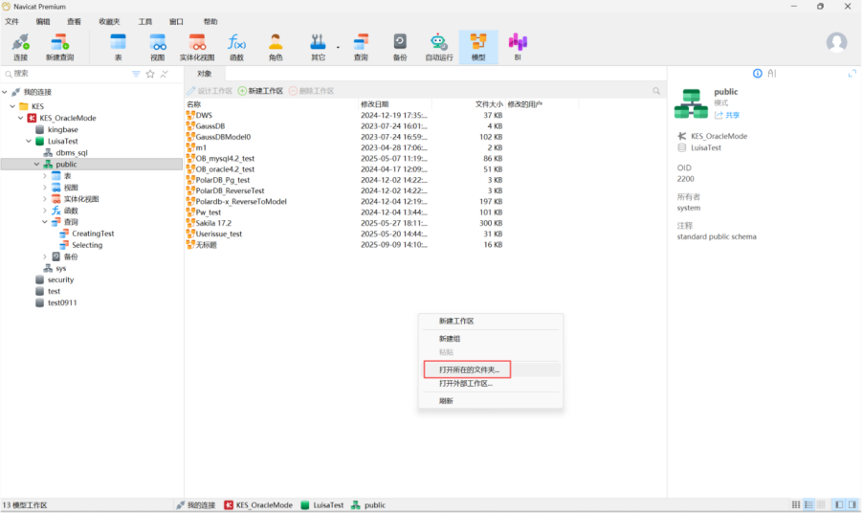The image size is (863, 513).
Task: Select the 实体化视图 toolbar icon
Action: click(197, 45)
